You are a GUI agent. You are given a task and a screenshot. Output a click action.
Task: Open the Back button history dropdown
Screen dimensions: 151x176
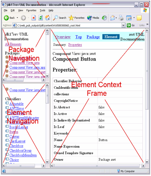click(x=17, y=18)
